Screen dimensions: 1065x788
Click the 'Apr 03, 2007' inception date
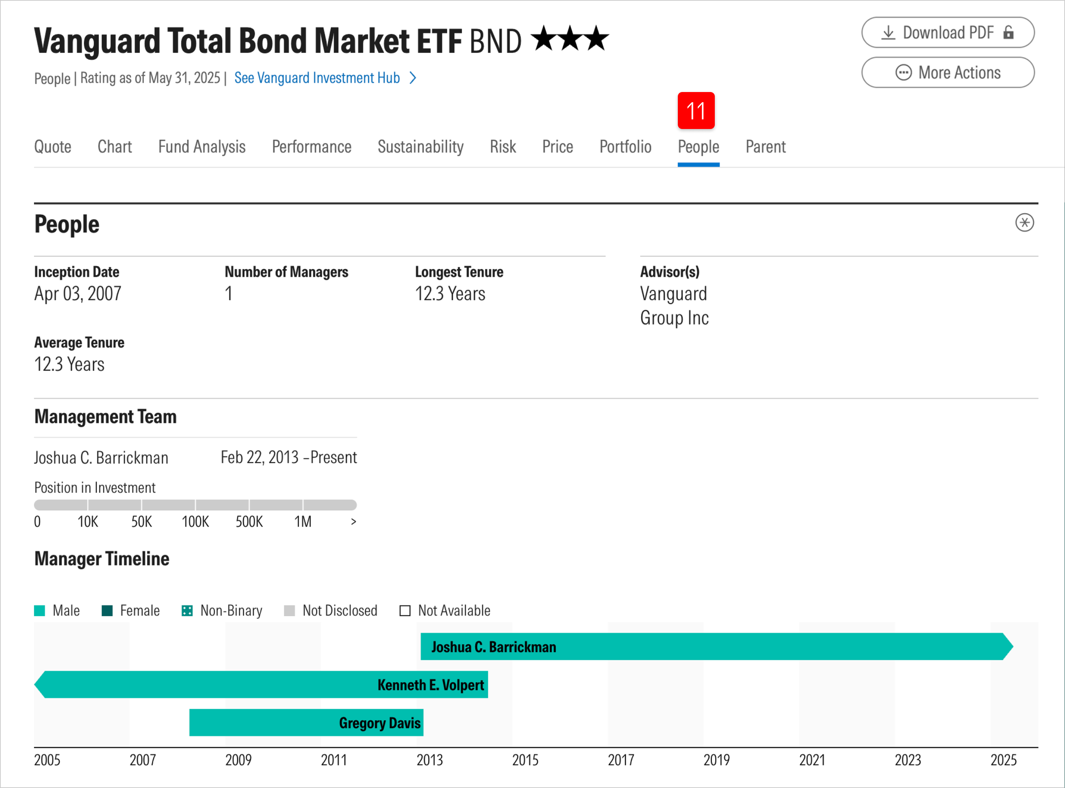click(78, 293)
